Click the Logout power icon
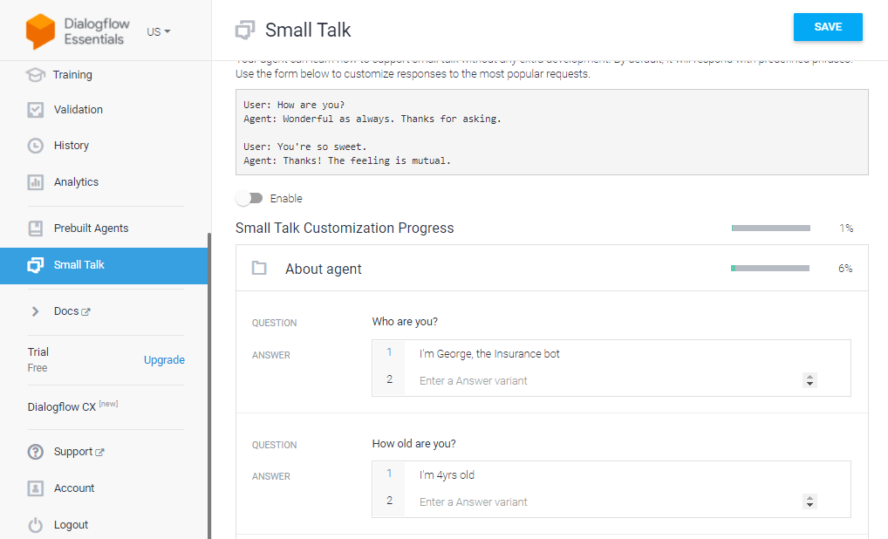Viewport: 888px width, 539px height. 35,525
